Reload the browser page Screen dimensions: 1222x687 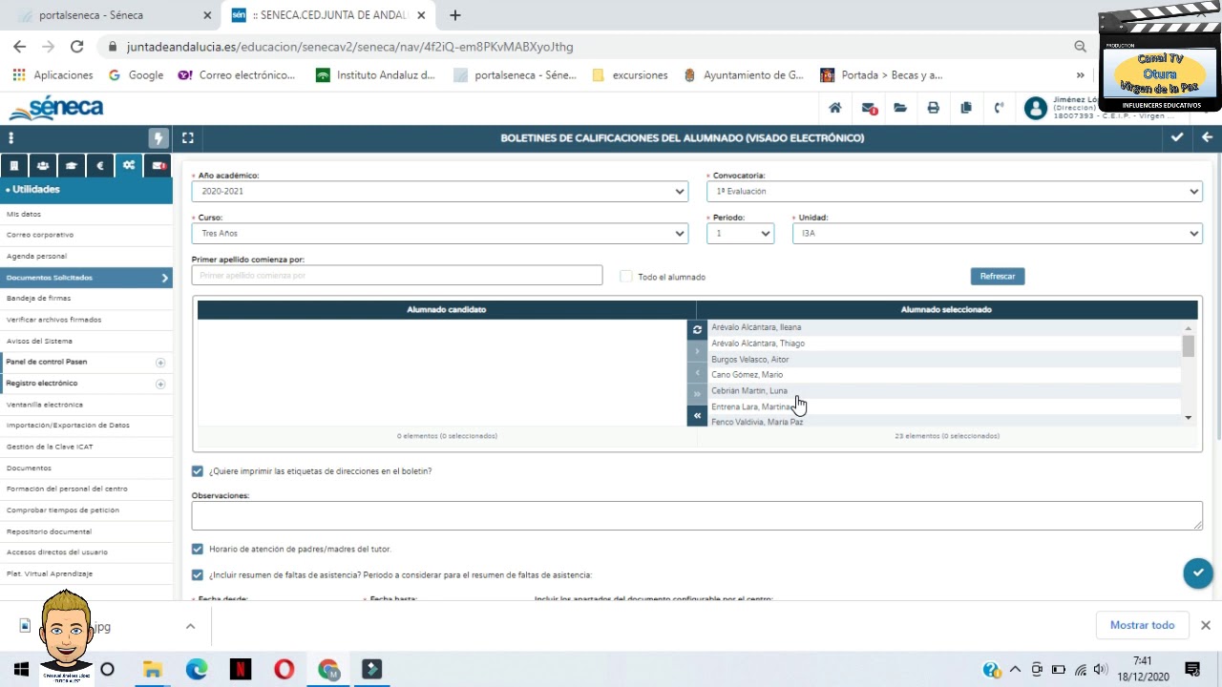[77, 46]
